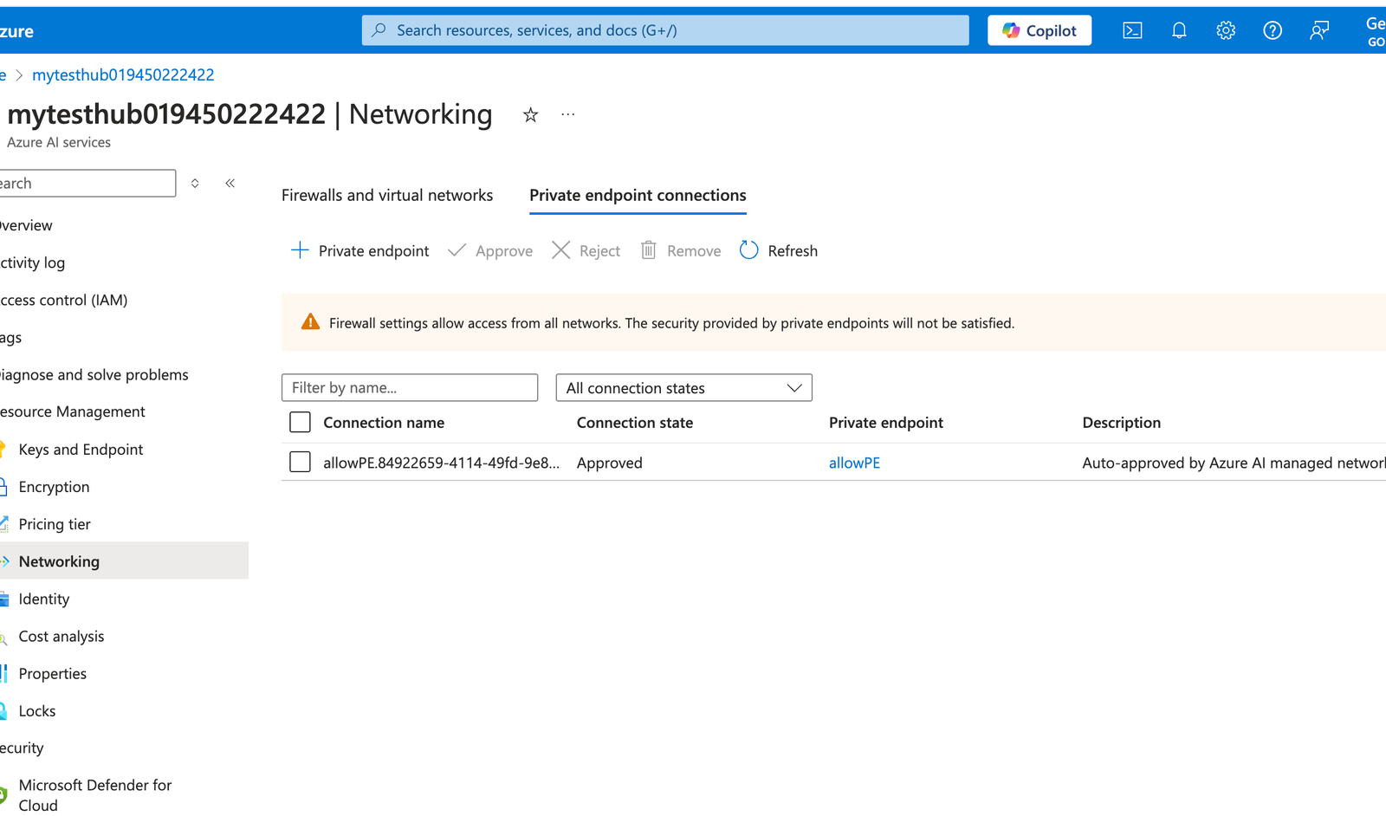Toggle selection of the Approved connection

[x=300, y=462]
